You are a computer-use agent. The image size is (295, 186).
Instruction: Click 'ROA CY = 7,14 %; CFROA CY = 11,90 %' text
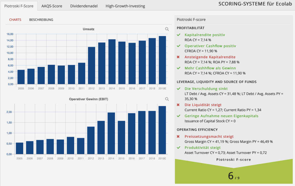click(215, 73)
